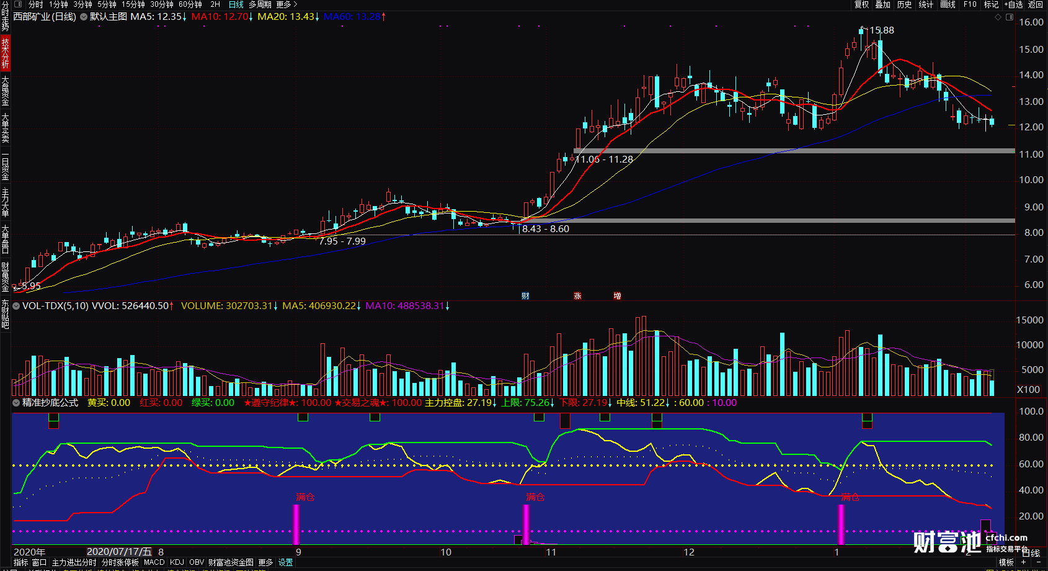1048x571 pixels.
Task: Add stock via +自选 button
Action: coord(1013,4)
